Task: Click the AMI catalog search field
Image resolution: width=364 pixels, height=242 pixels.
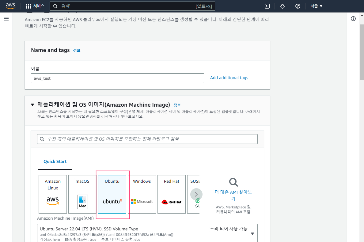Action: click(x=147, y=139)
